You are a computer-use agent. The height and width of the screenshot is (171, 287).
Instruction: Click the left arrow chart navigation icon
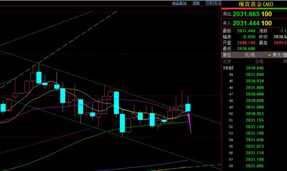[208, 3]
